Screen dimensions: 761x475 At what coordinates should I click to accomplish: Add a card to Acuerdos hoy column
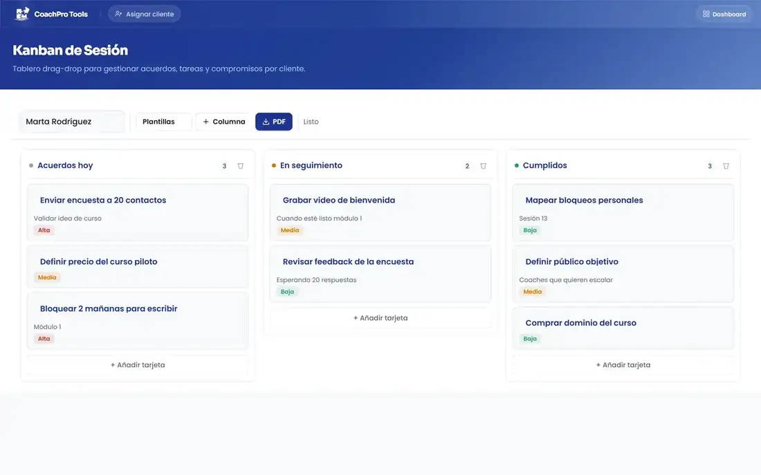tap(138, 365)
